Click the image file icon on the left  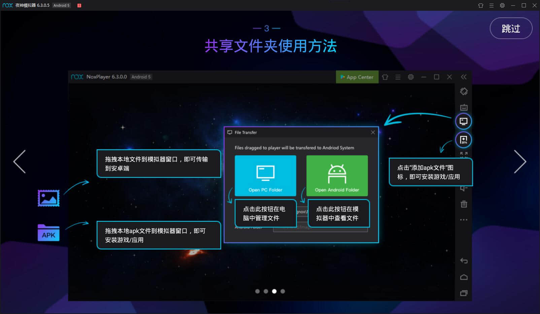(48, 198)
